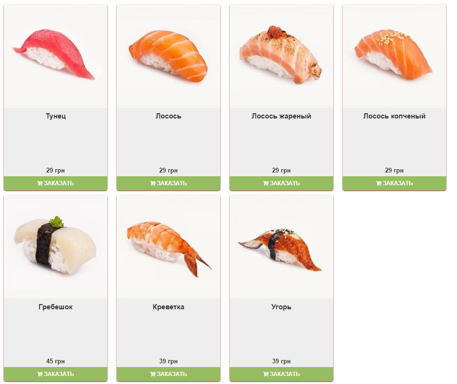This screenshot has height=384, width=457.
Task: Open the Тунец nigiri photo
Action: coord(56,56)
